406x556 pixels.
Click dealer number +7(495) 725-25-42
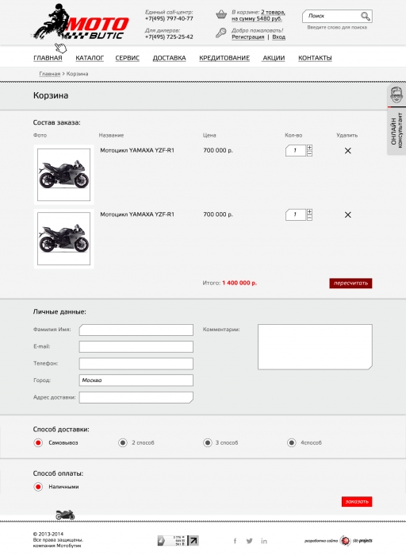pos(169,37)
